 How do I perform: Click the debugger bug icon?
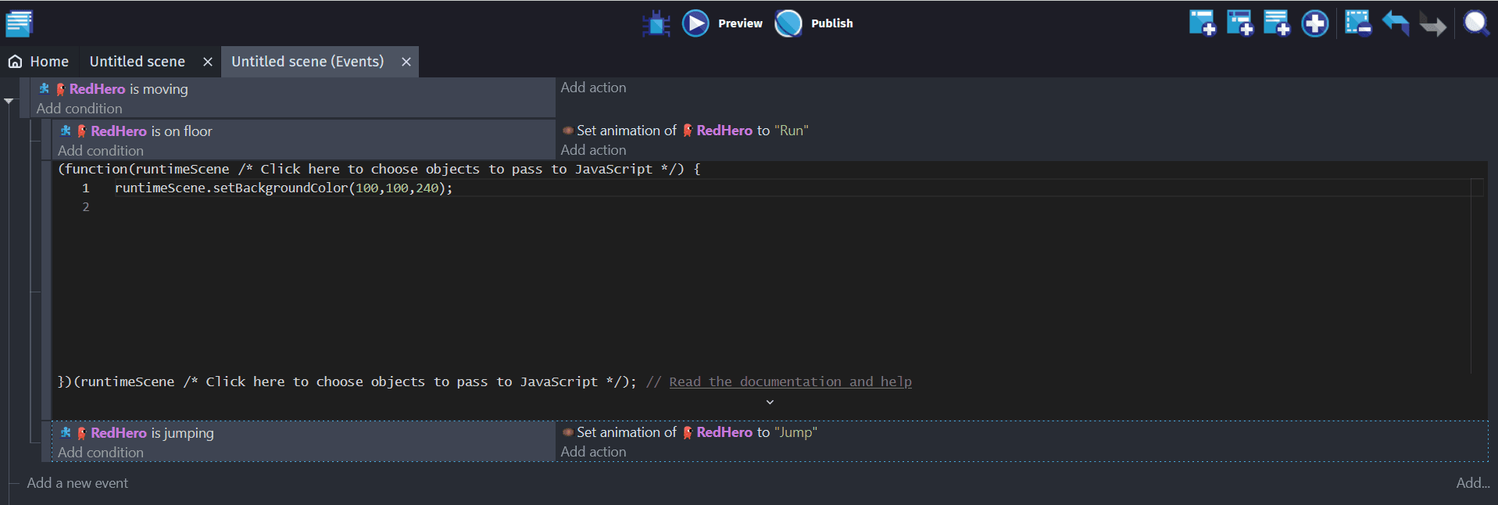point(656,23)
